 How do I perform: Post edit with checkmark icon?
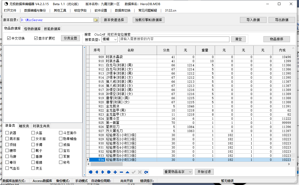[x=134, y=172]
